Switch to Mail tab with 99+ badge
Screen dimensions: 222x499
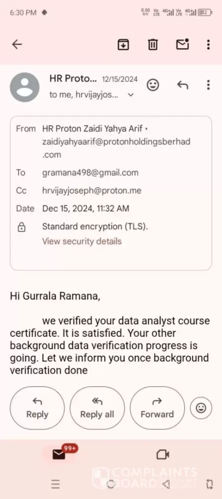click(x=59, y=455)
